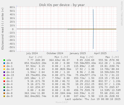This screenshot has height=105, width=124.
Task: Click the dm-8 current value '363.14m/ 11.80'
Action: tap(34, 93)
